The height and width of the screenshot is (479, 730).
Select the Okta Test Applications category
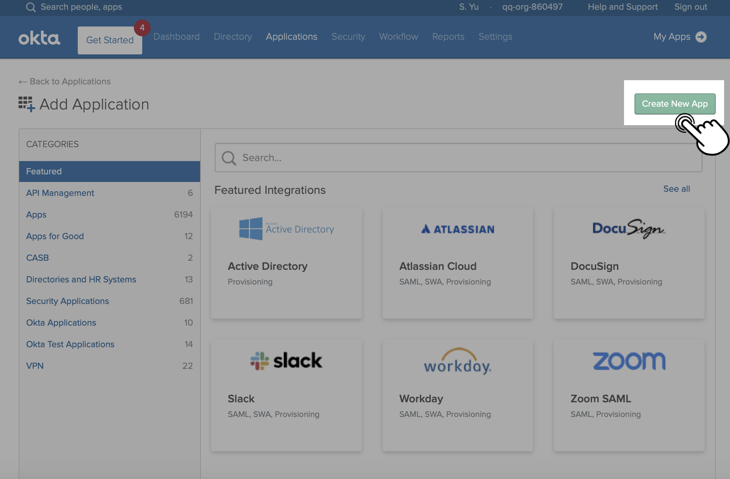point(70,344)
